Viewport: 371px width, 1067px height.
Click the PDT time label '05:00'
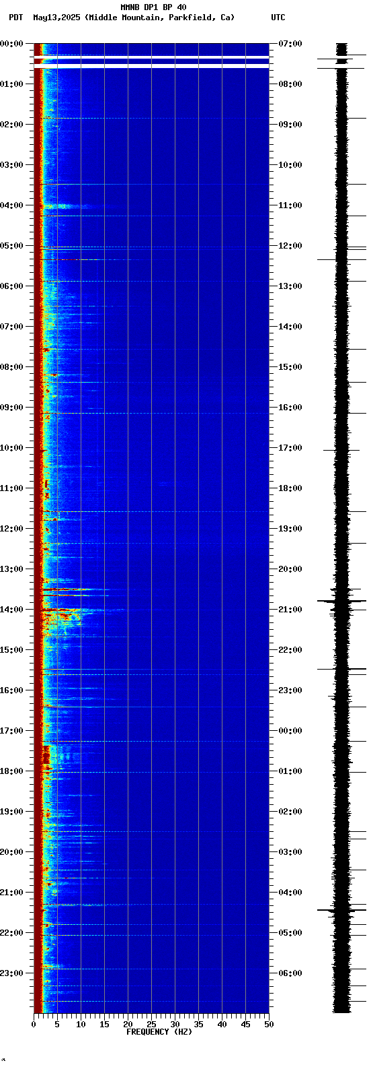coord(11,246)
